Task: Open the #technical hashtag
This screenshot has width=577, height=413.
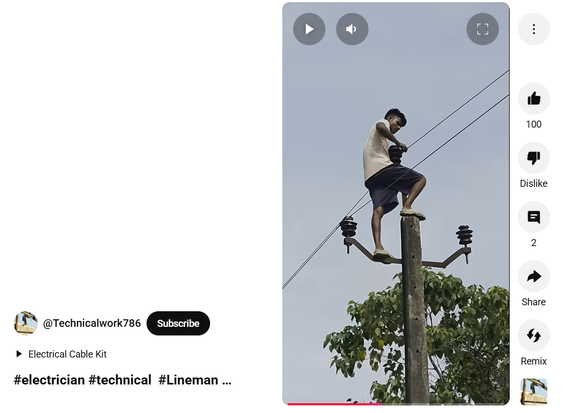Action: click(x=120, y=380)
